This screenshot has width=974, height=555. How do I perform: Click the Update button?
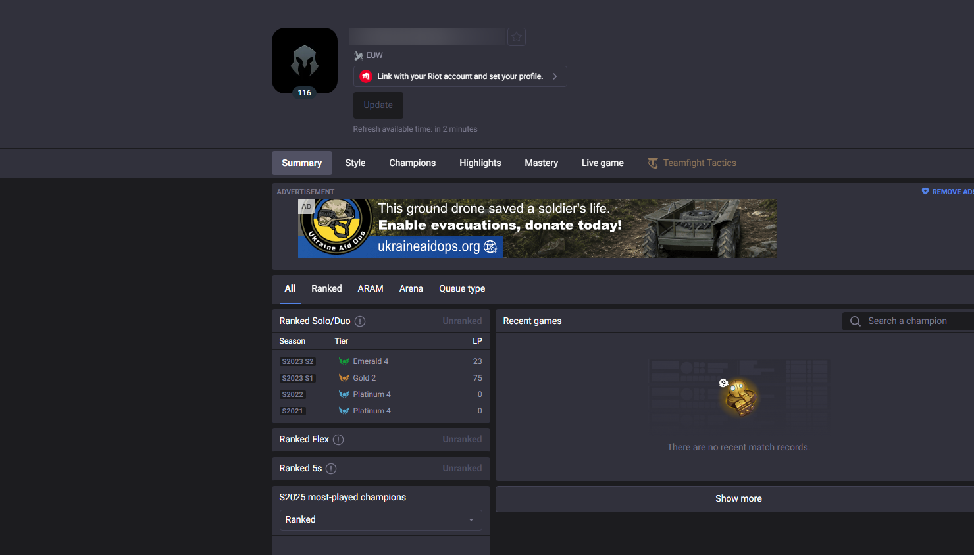(x=378, y=105)
